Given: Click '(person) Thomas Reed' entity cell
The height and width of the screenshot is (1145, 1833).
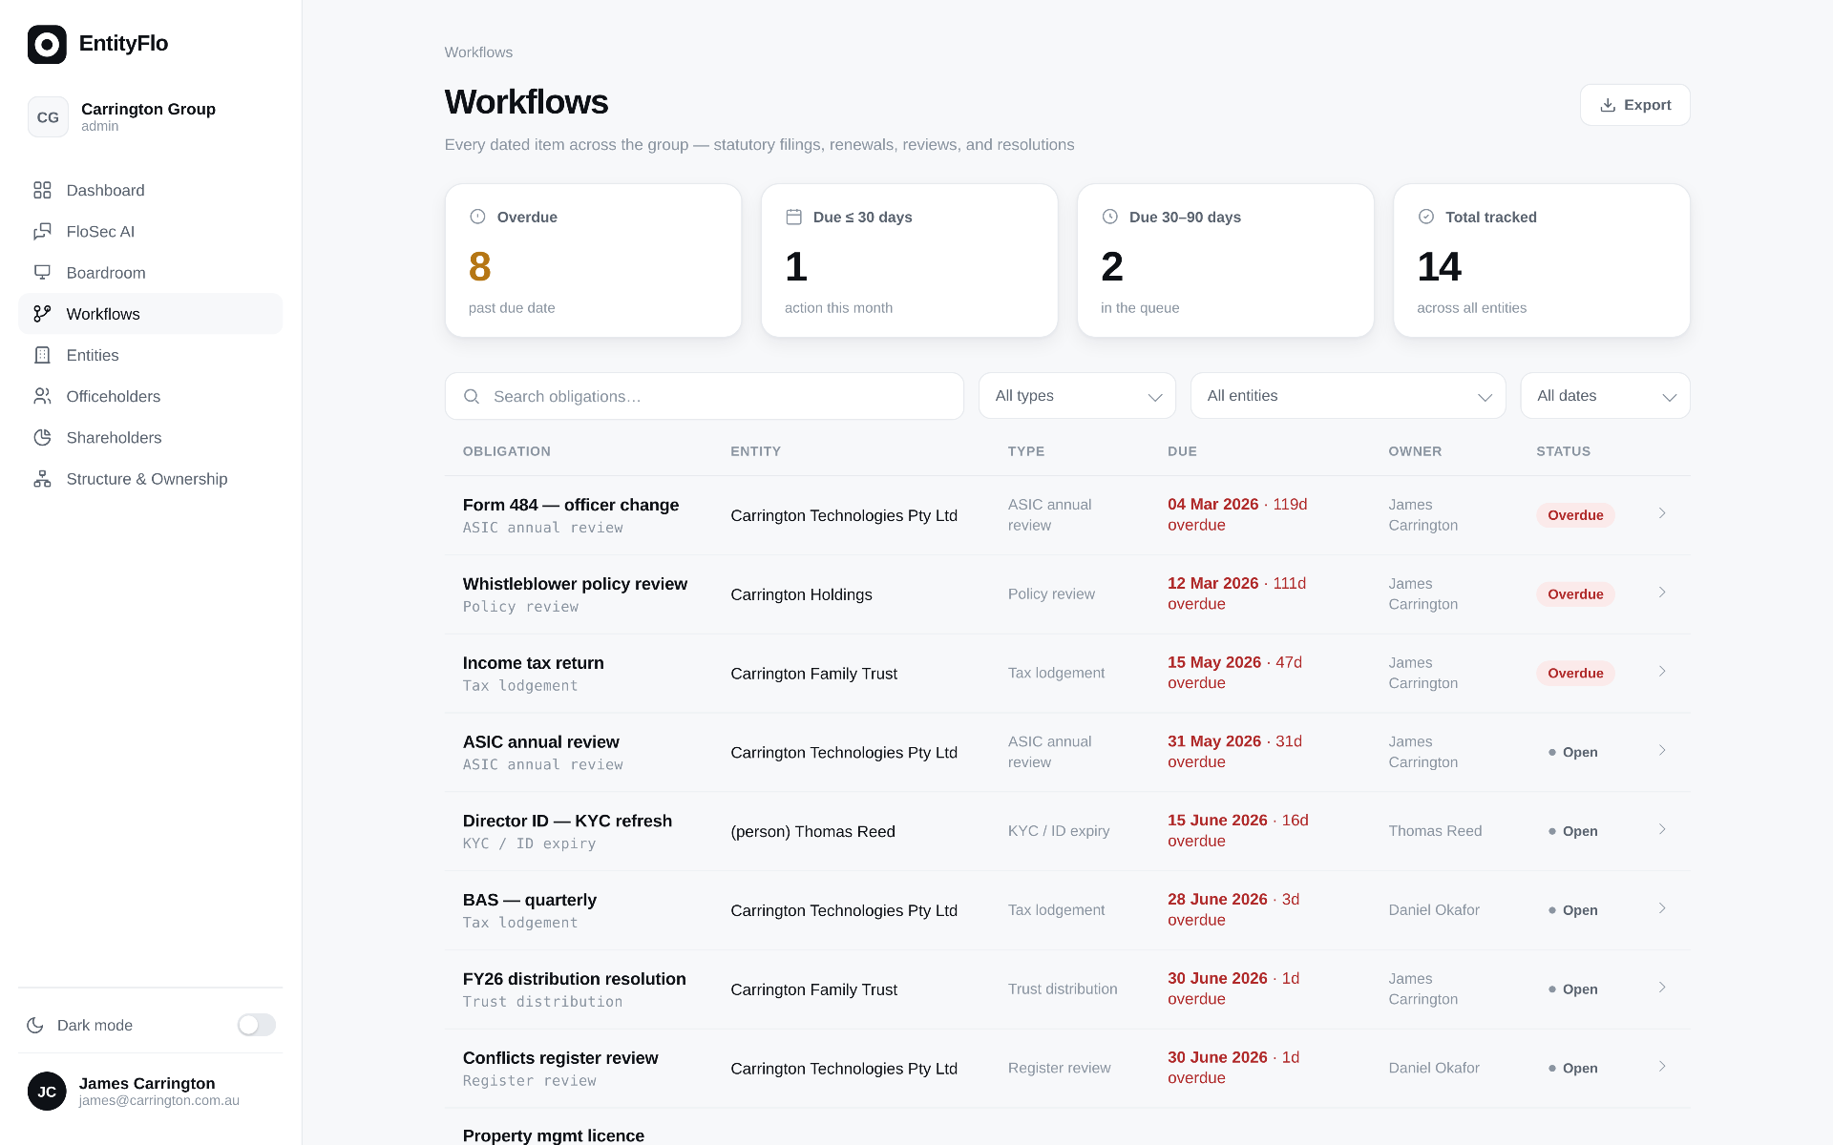Looking at the screenshot, I should pyautogui.click(x=812, y=831).
